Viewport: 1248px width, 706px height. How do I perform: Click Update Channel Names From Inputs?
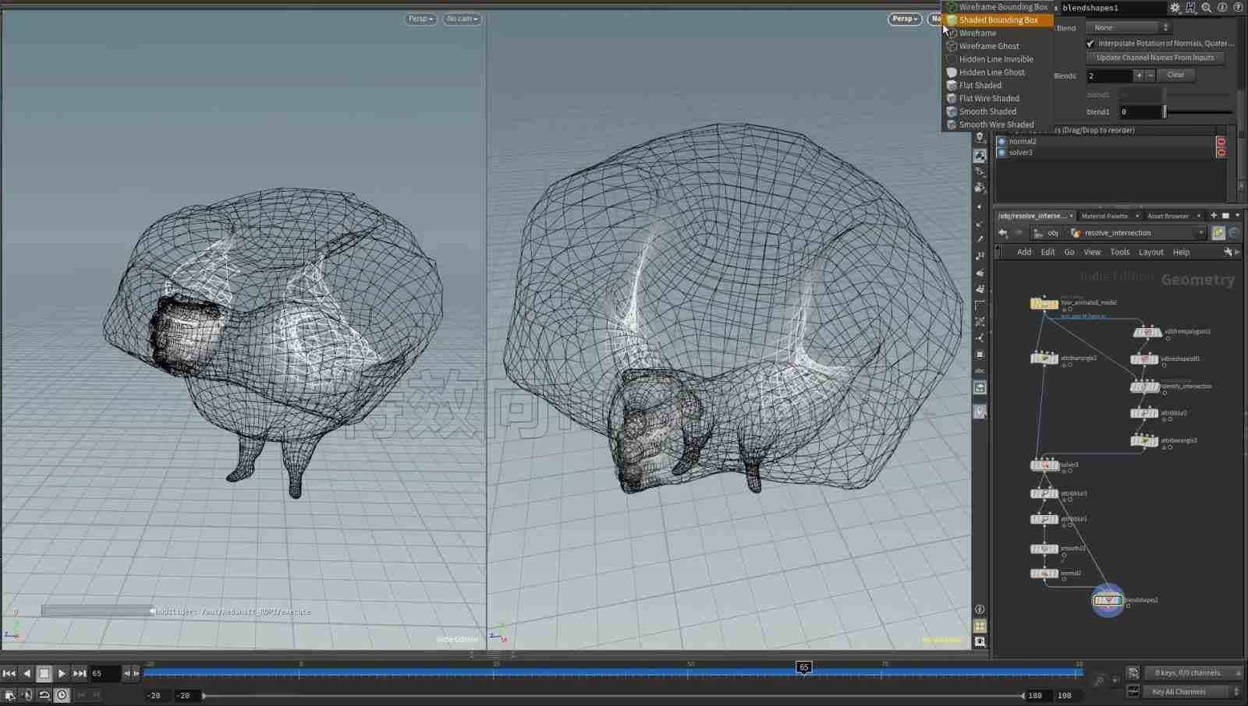[x=1155, y=58]
